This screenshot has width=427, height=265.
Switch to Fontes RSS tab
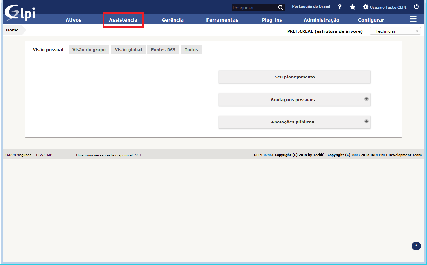point(163,50)
